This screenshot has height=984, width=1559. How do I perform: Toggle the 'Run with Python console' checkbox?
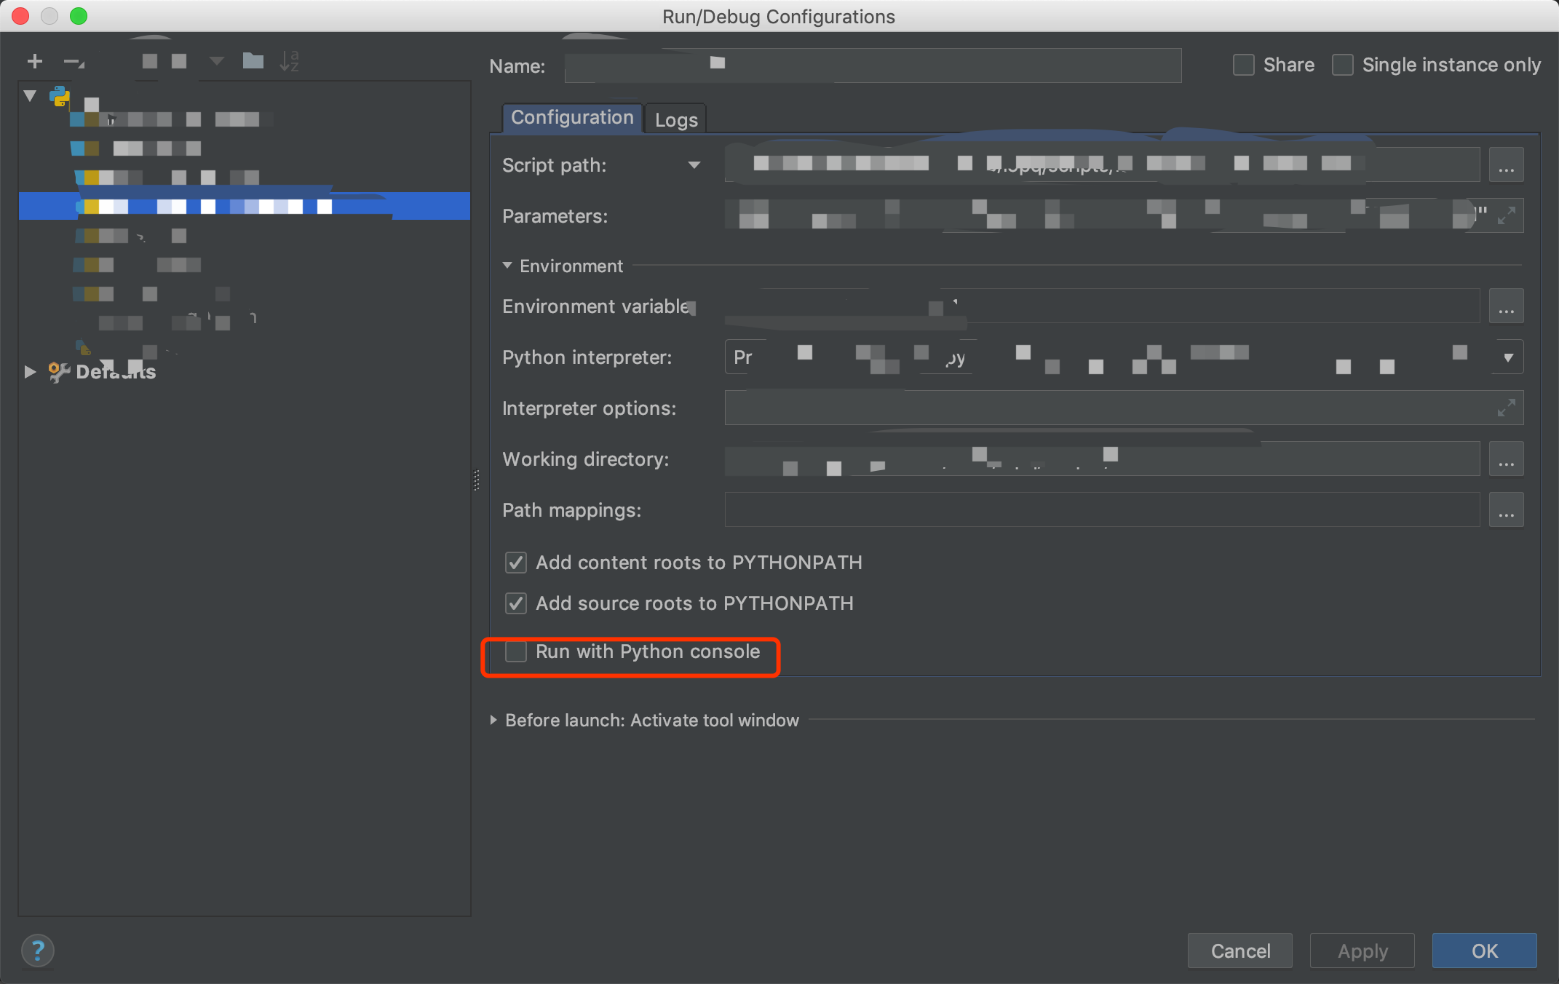(x=515, y=652)
